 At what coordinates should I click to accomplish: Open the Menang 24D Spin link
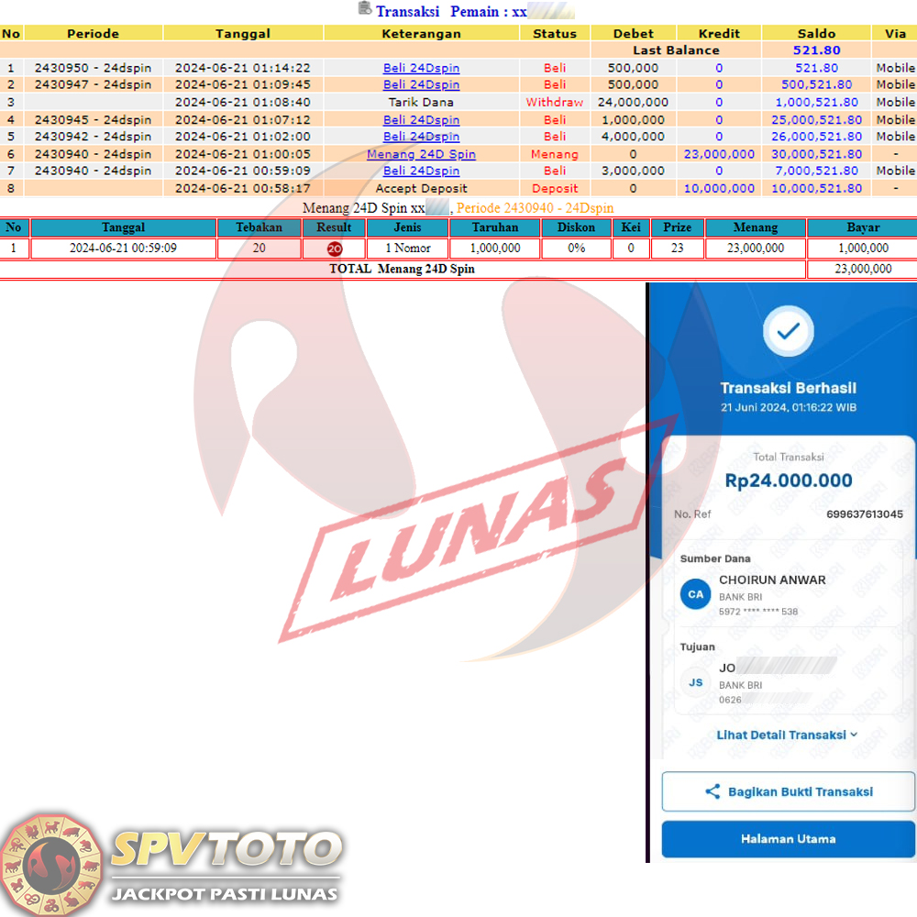[421, 154]
